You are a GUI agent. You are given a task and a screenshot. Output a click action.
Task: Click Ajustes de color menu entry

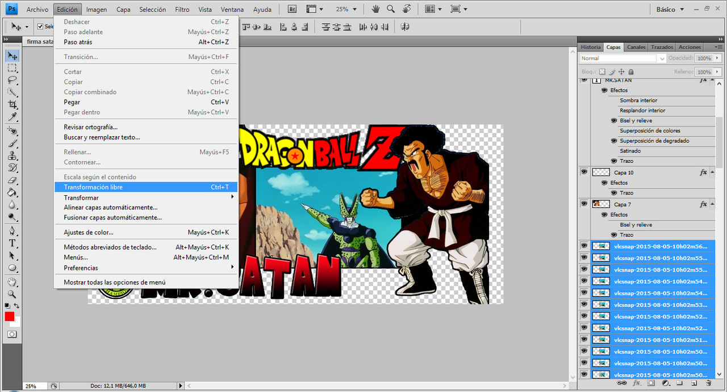pyautogui.click(x=147, y=232)
